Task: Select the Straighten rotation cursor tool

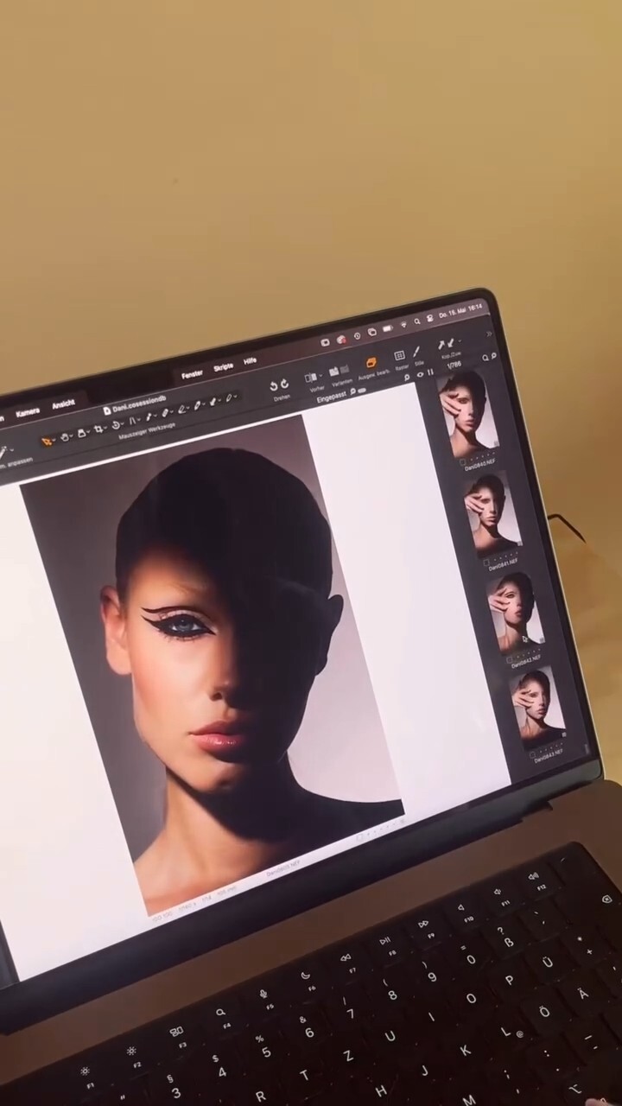Action: [116, 425]
